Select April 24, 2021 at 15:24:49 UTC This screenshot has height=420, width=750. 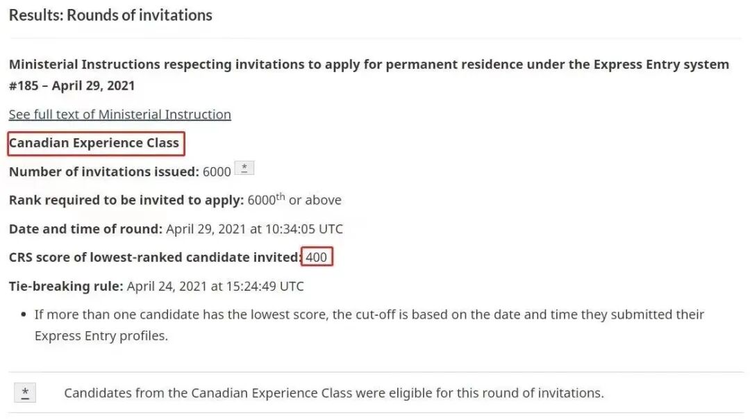point(215,286)
